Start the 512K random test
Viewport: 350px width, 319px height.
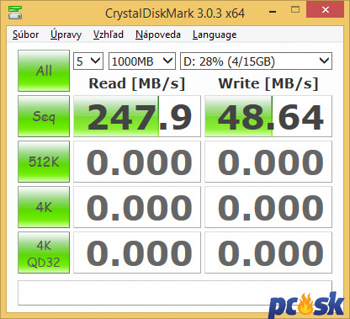click(x=44, y=162)
